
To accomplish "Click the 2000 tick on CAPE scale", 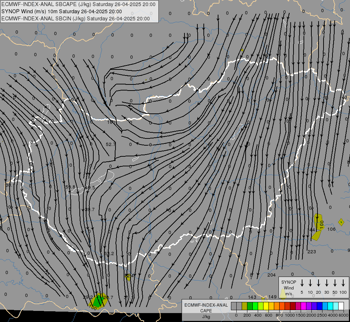I will (311, 315).
